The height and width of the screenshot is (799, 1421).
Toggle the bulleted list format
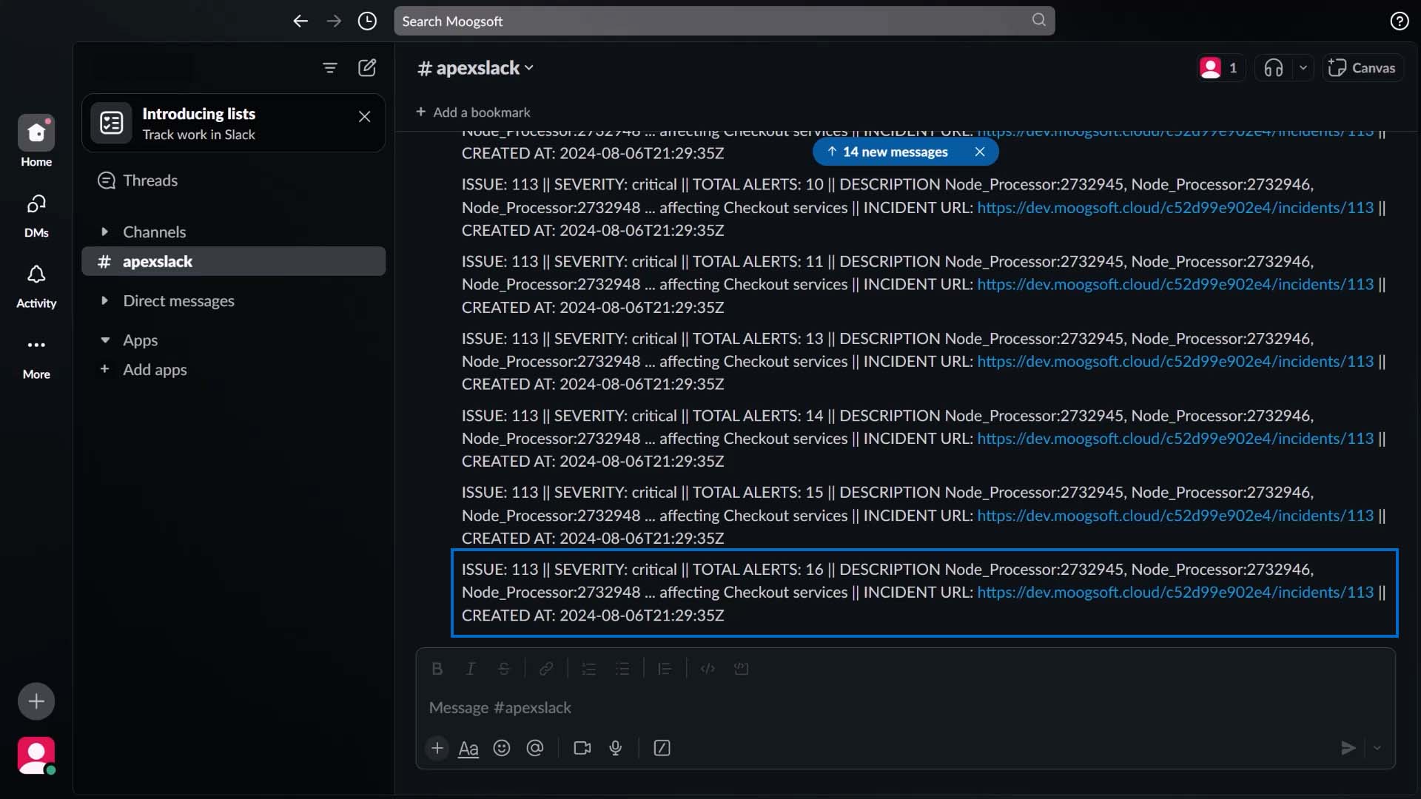622,669
